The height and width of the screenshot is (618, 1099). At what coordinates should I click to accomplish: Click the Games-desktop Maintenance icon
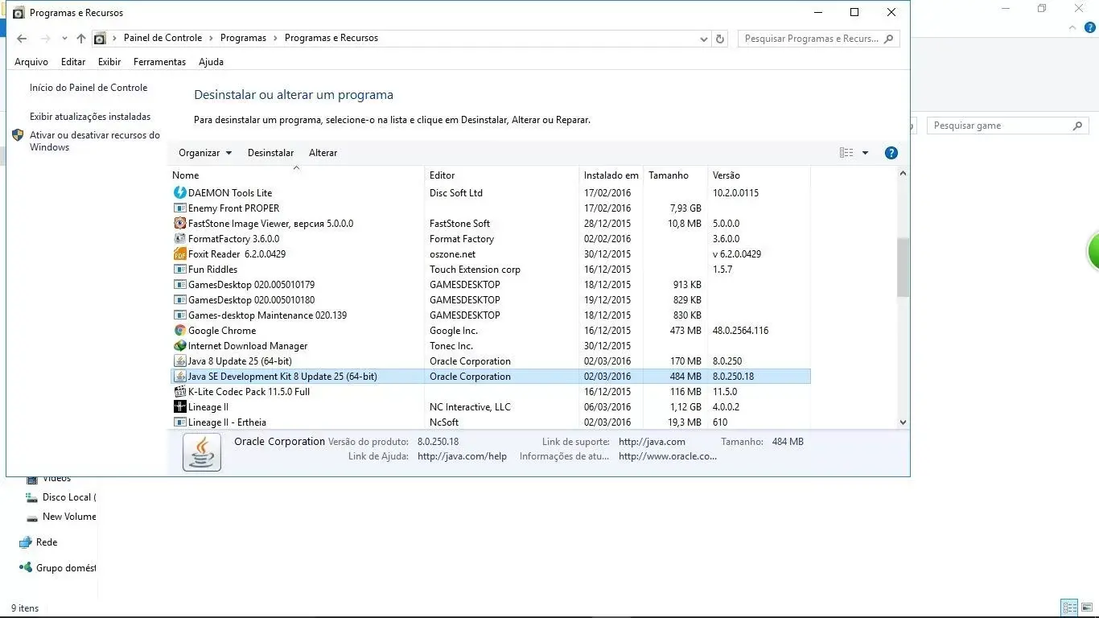coord(180,315)
